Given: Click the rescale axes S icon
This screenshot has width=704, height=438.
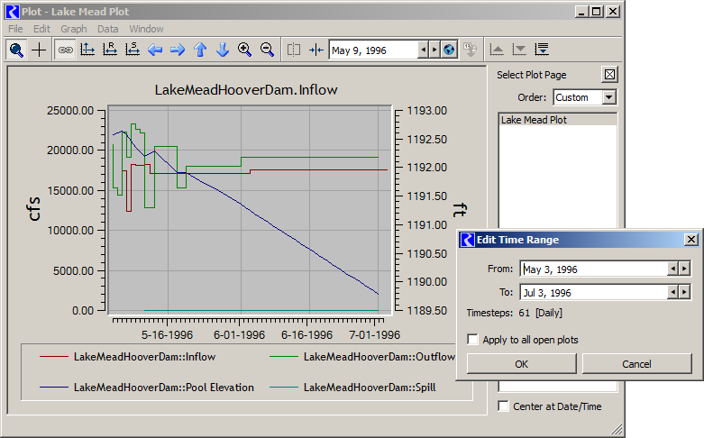Looking at the screenshot, I should [x=133, y=50].
